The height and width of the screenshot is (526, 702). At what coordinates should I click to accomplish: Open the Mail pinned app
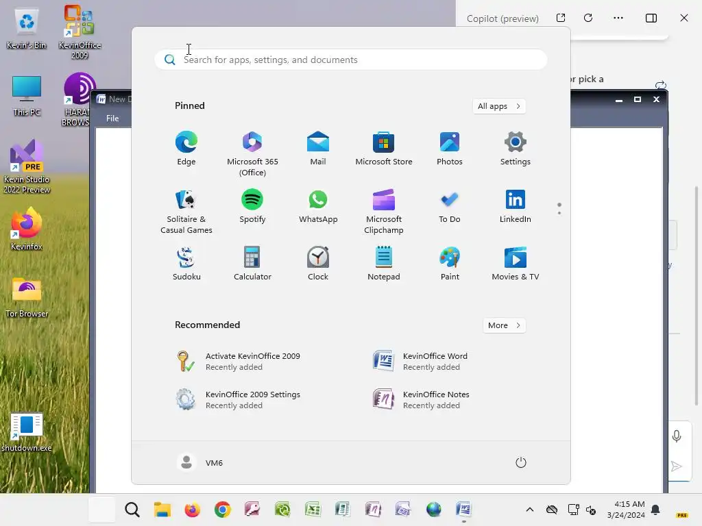pos(318,149)
